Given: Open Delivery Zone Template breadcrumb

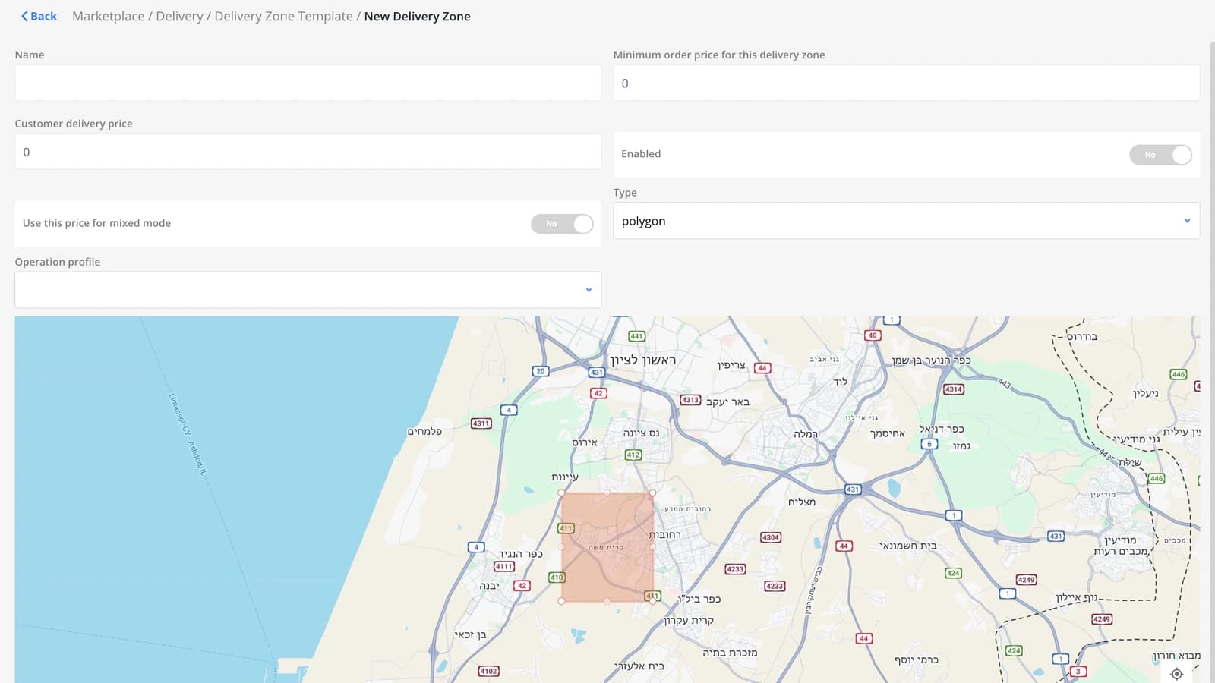Looking at the screenshot, I should click(x=283, y=16).
